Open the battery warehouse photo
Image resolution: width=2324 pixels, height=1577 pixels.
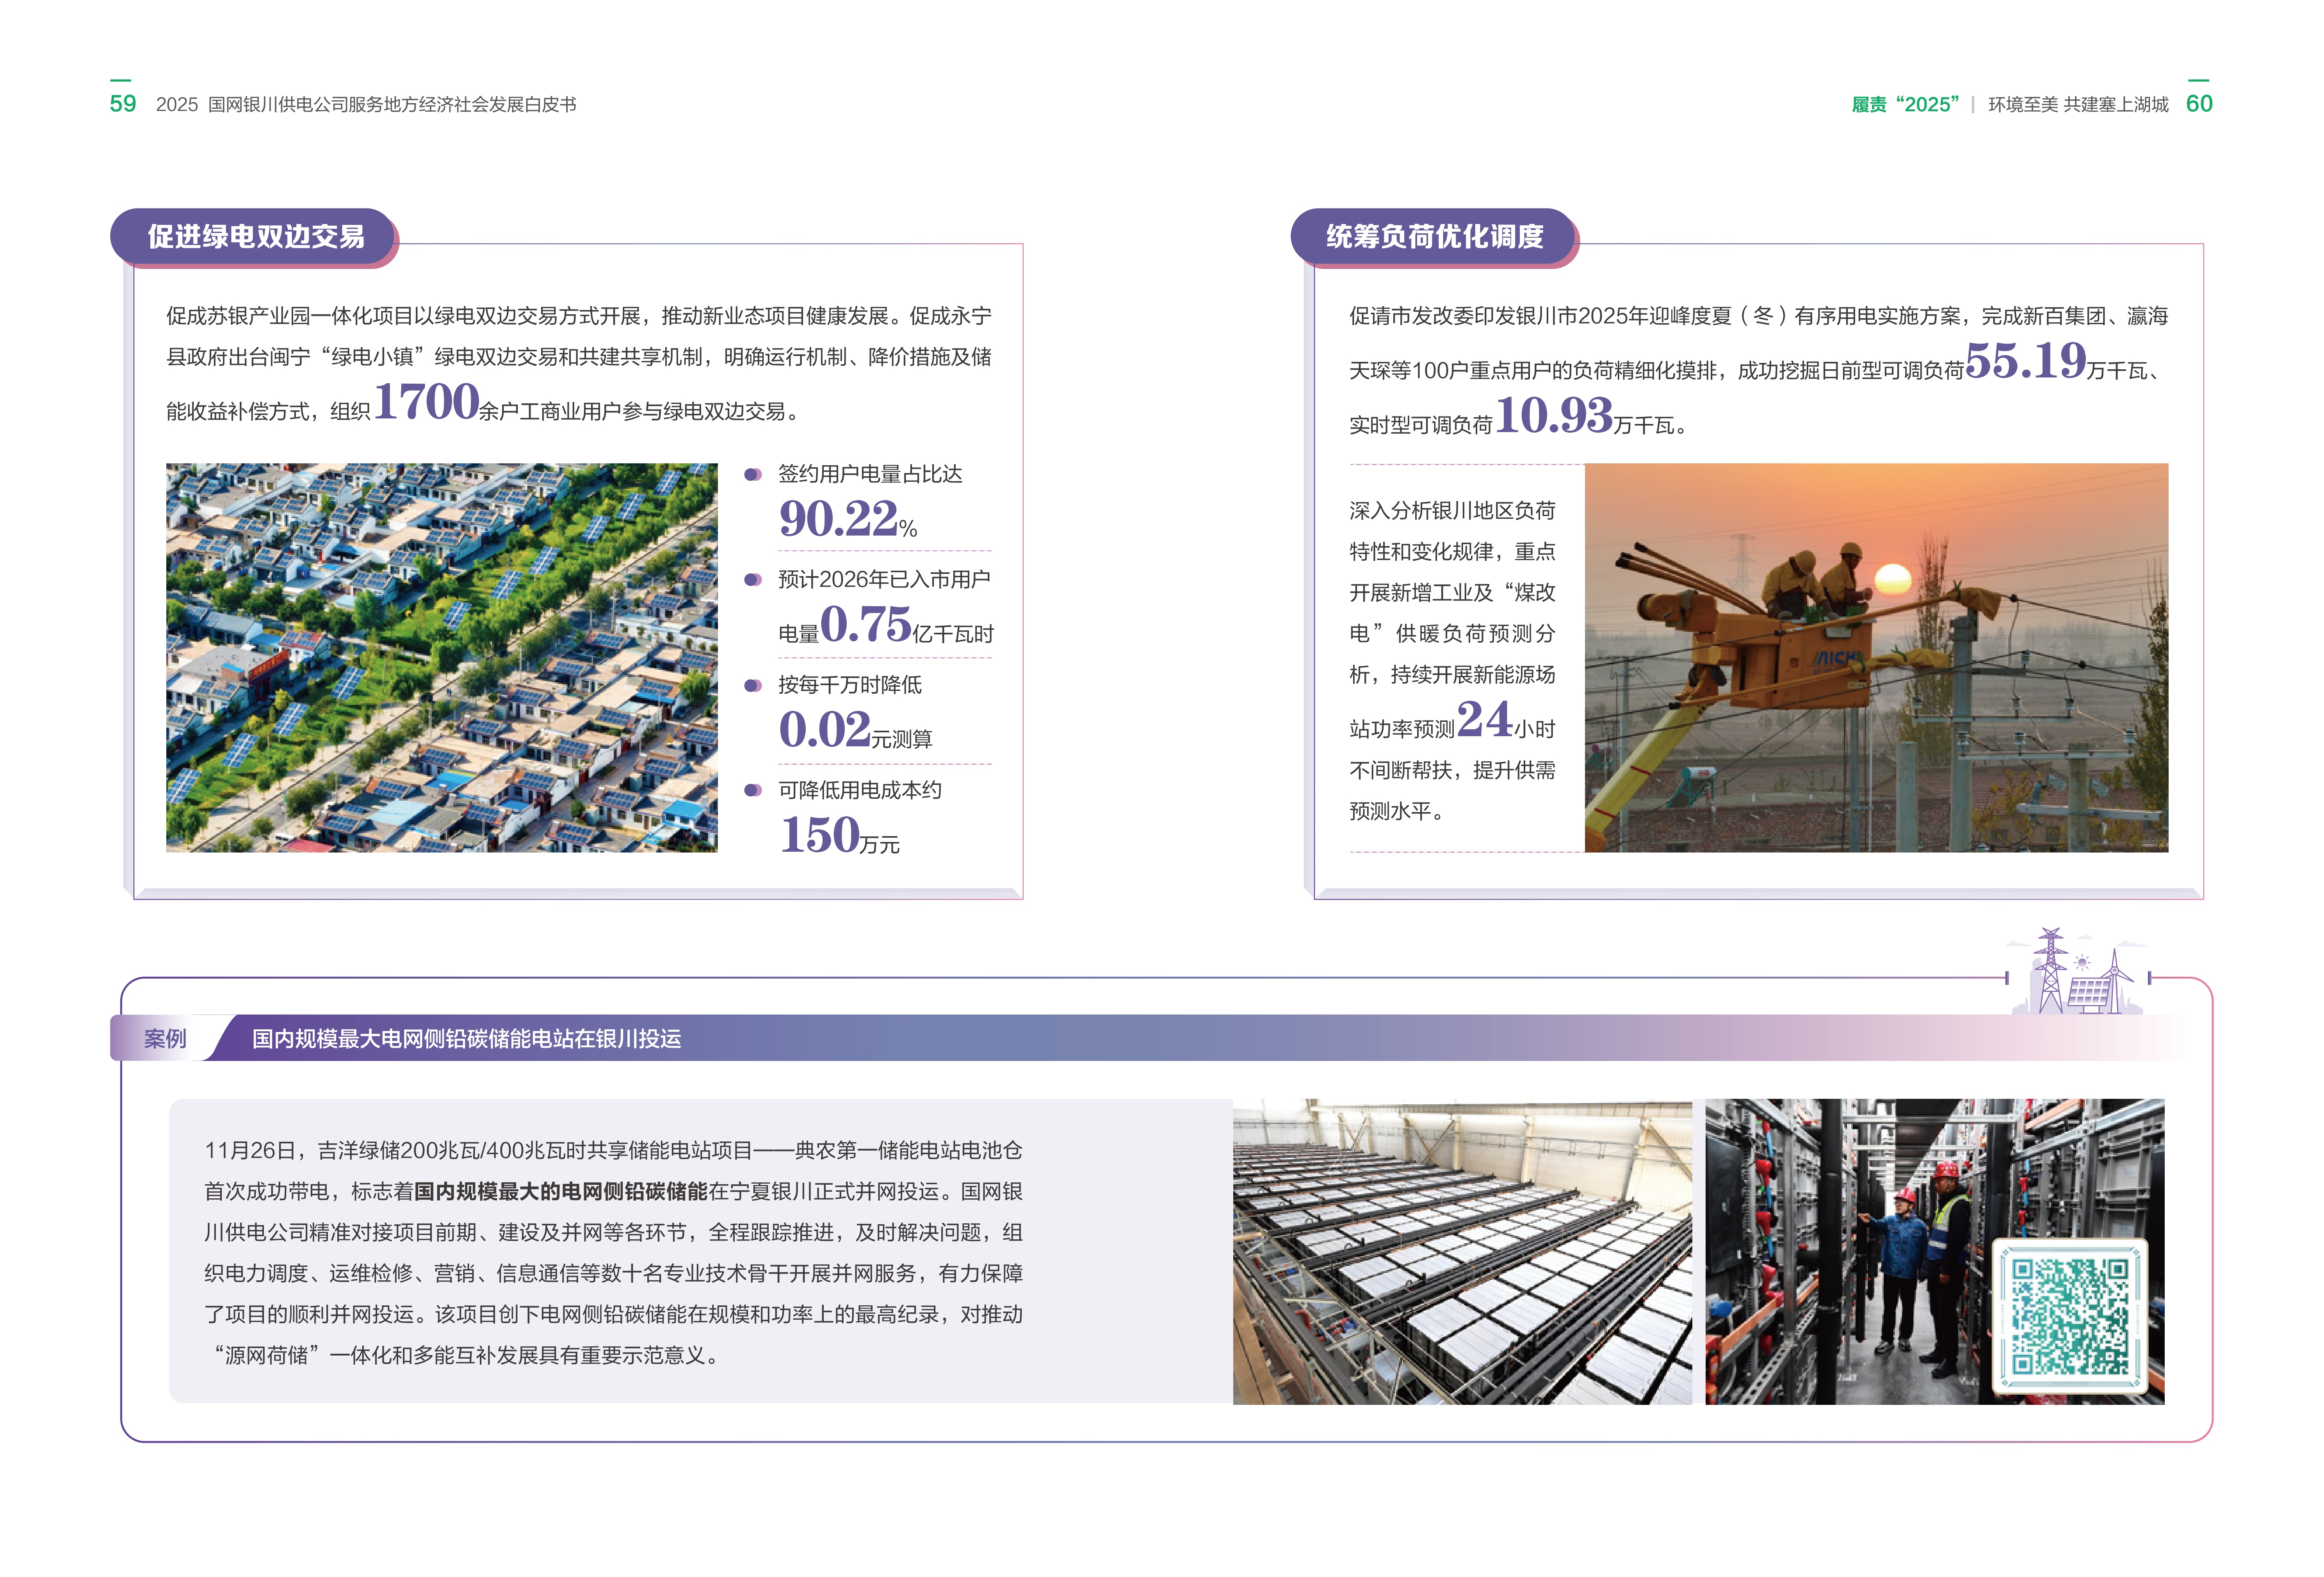[1462, 1251]
